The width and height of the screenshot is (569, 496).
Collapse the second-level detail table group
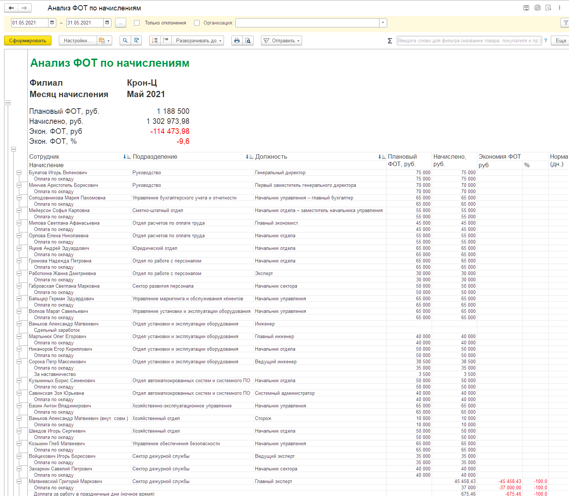(x=13, y=149)
